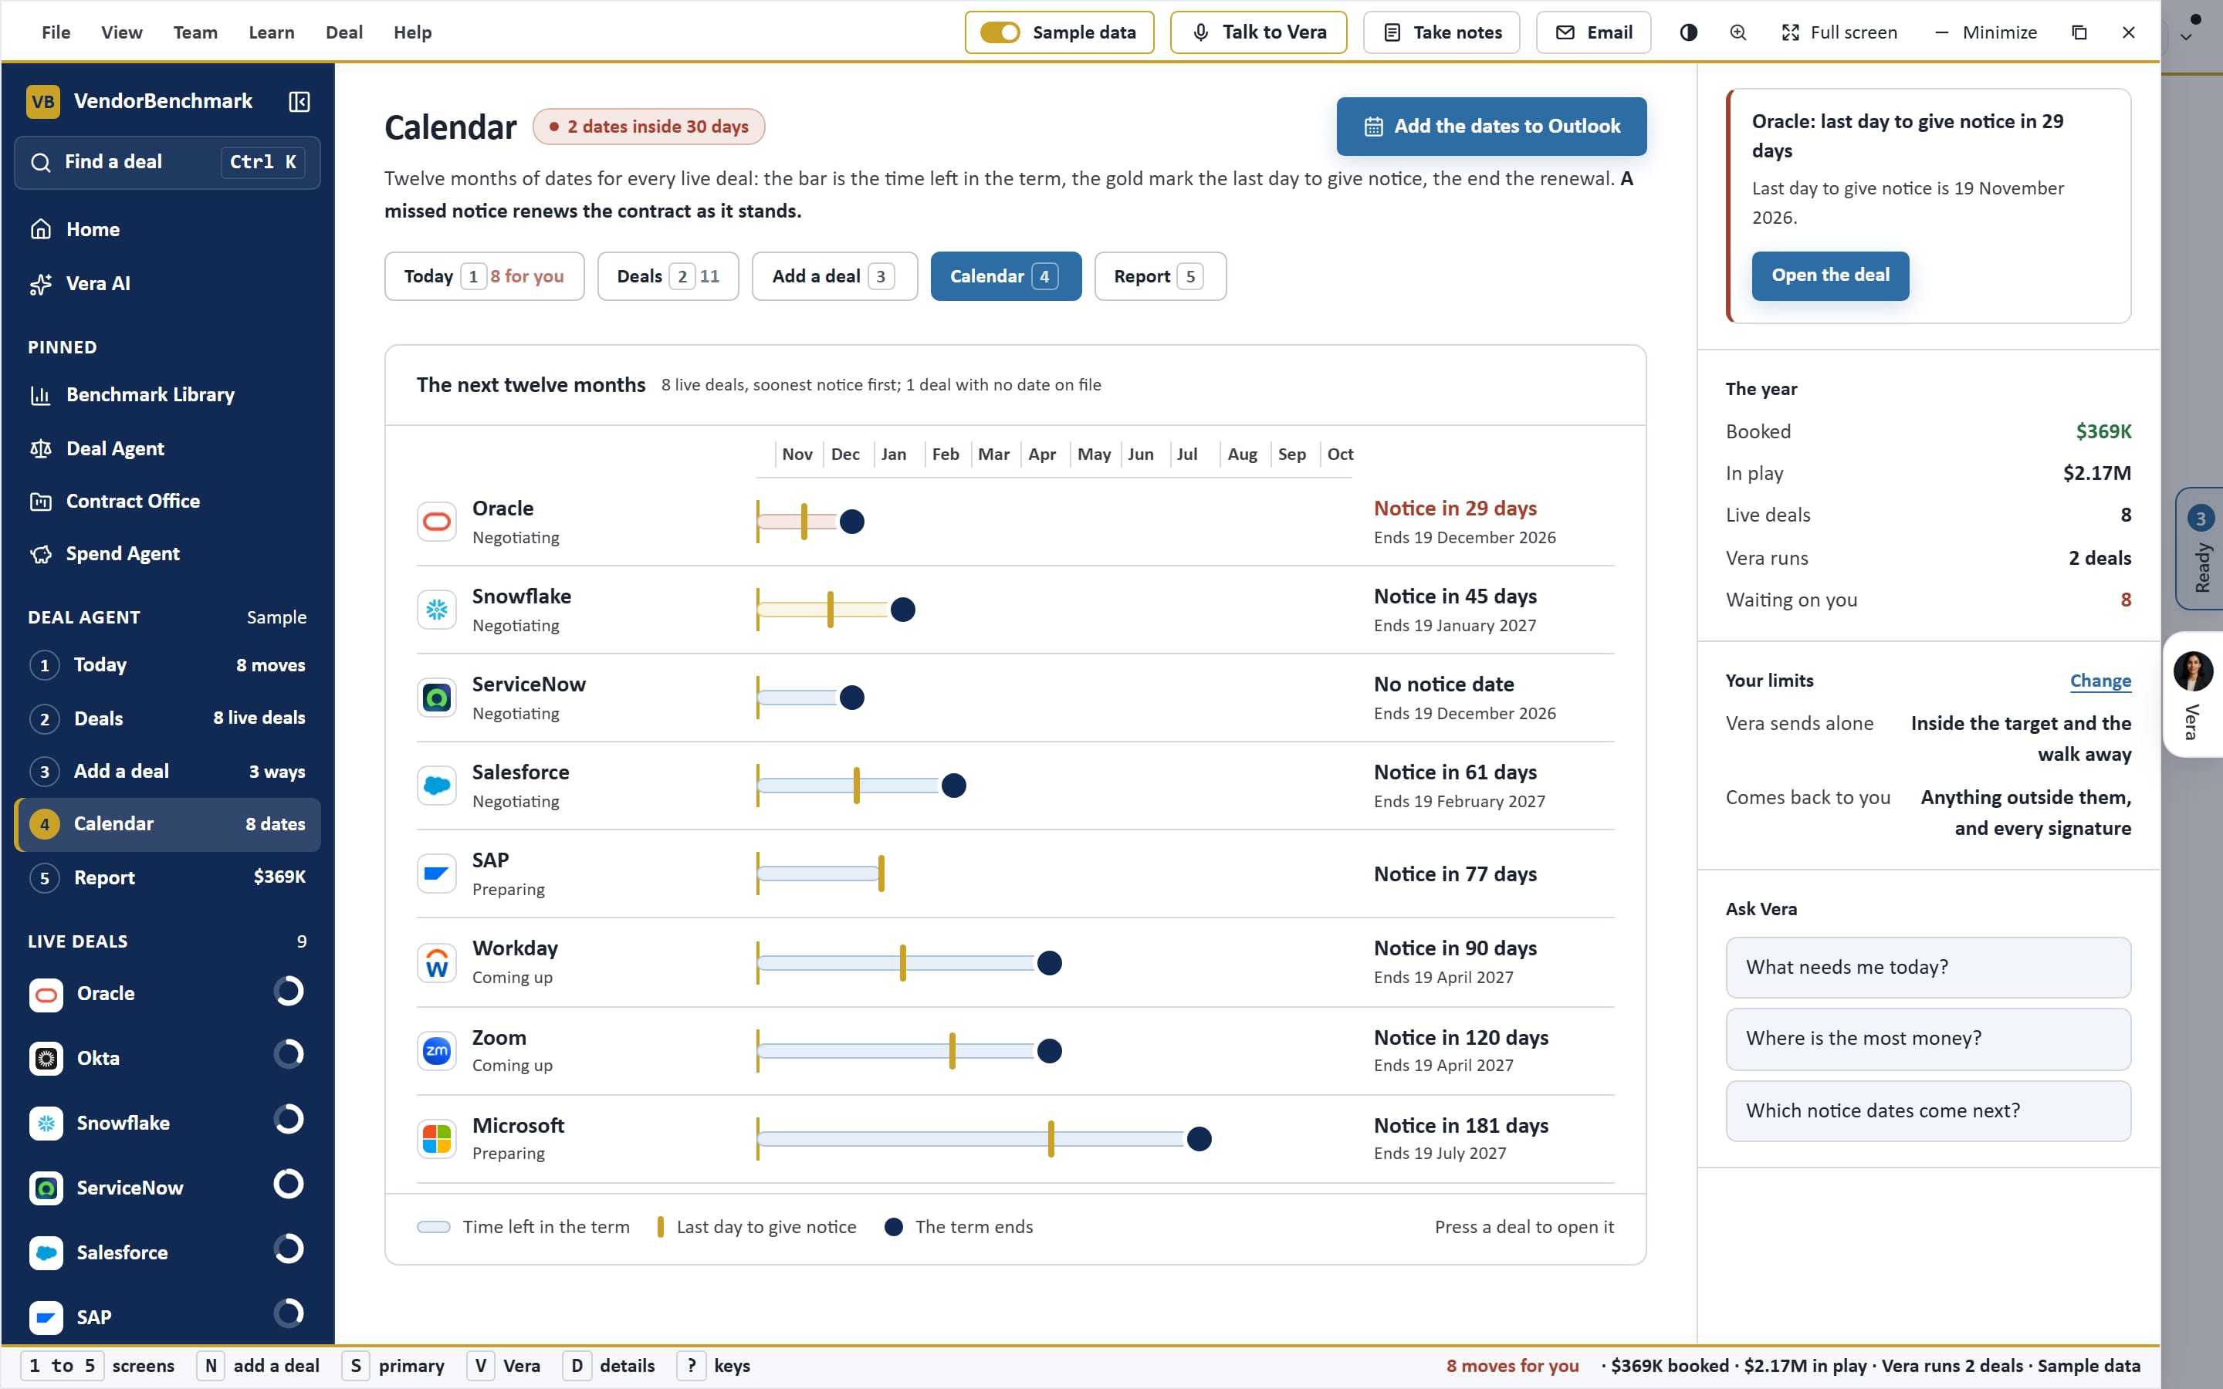Click Oracle term end marker on timeline

(x=851, y=522)
